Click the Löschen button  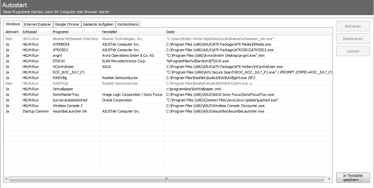[x=353, y=51]
